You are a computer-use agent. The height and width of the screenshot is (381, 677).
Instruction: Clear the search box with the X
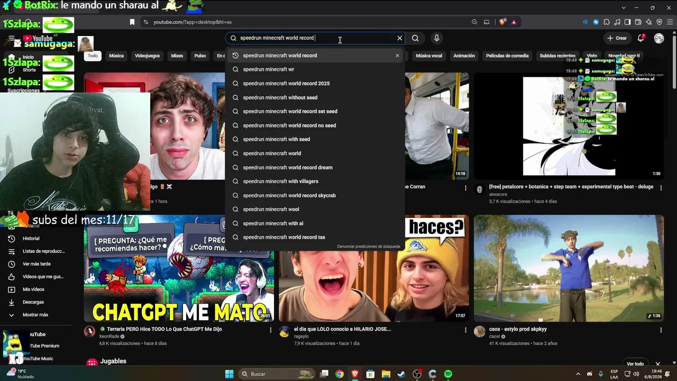(400, 38)
